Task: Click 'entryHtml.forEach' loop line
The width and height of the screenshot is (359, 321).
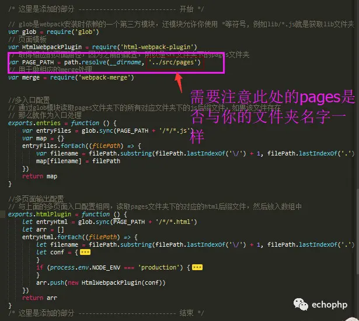Action: click(79, 237)
